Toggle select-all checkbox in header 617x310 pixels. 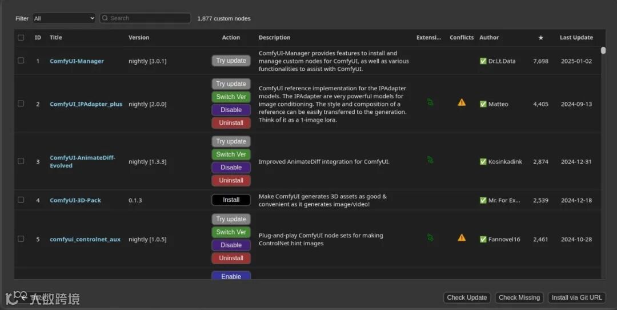pyautogui.click(x=21, y=37)
